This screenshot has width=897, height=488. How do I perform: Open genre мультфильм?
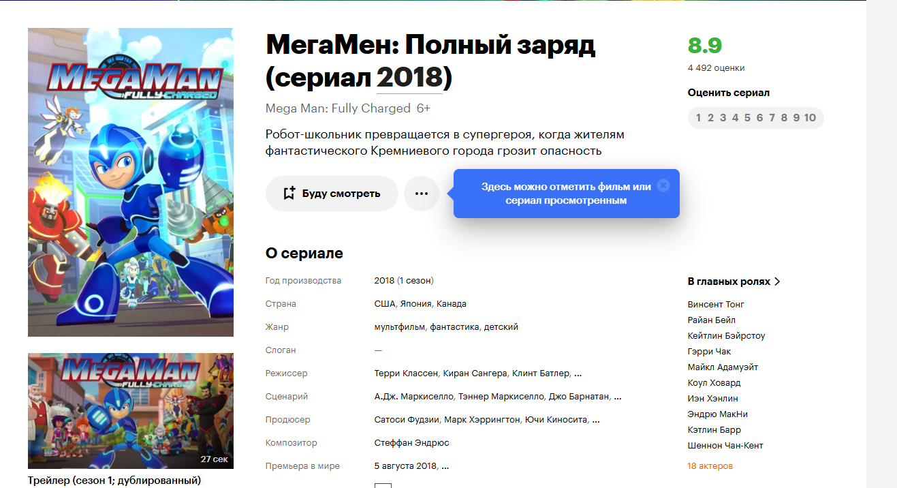pos(400,327)
